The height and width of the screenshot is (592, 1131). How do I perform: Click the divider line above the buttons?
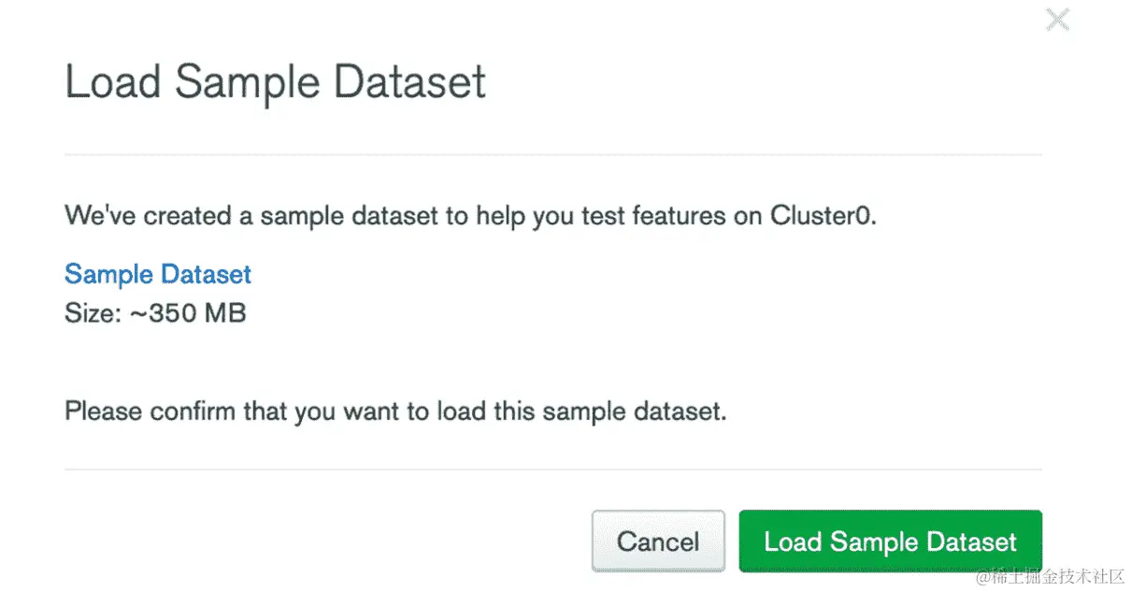[552, 469]
